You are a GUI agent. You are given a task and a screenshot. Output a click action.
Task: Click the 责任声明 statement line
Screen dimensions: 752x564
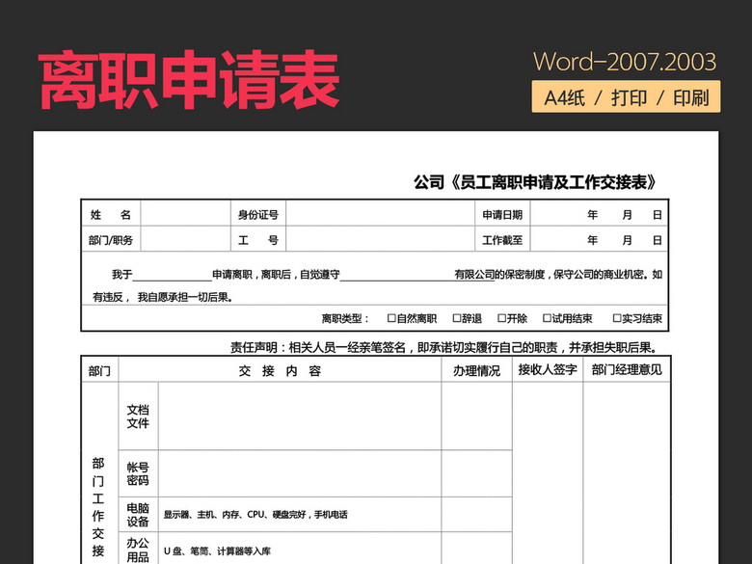click(444, 347)
